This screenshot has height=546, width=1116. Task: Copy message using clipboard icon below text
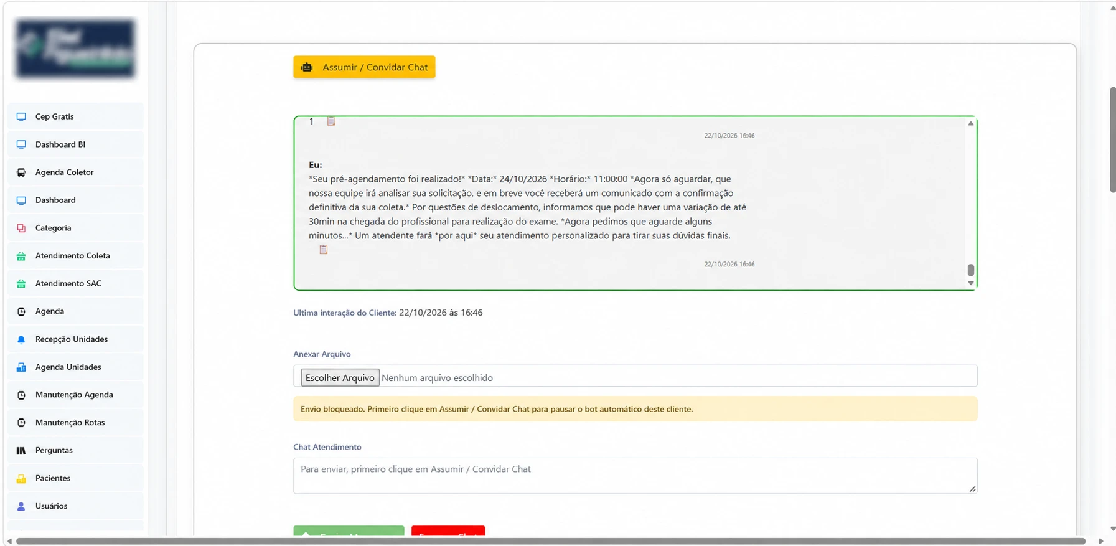[324, 250]
